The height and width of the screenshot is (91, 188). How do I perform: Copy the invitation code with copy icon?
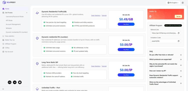tap(178, 41)
